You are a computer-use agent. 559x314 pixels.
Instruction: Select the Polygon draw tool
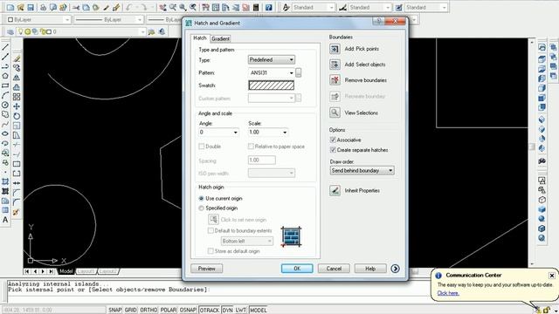pos(5,76)
